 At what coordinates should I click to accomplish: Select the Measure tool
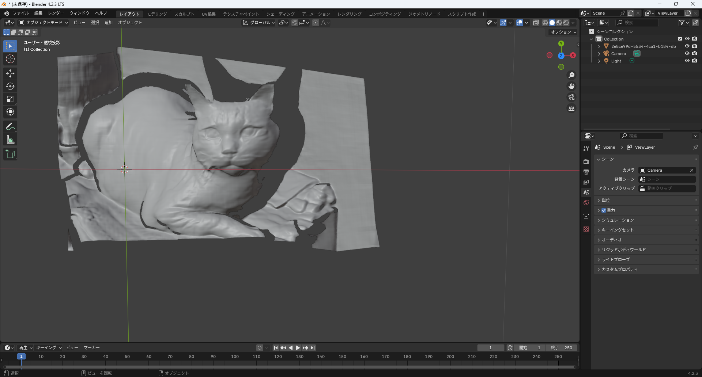(x=10, y=140)
